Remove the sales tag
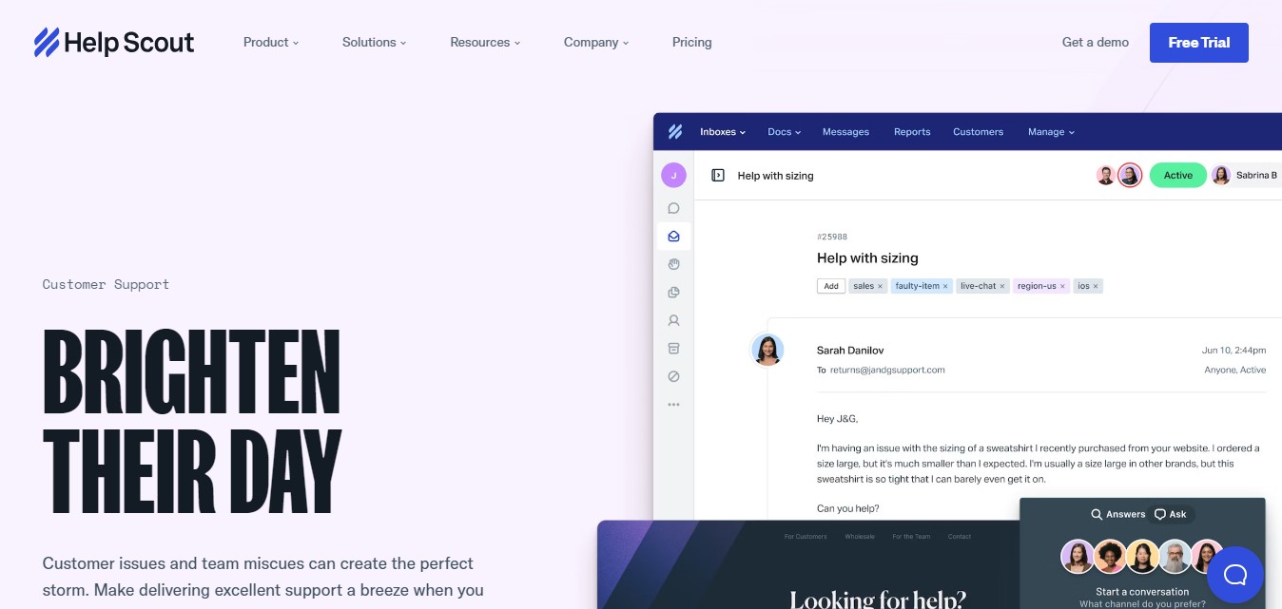The height and width of the screenshot is (609, 1282). click(880, 286)
